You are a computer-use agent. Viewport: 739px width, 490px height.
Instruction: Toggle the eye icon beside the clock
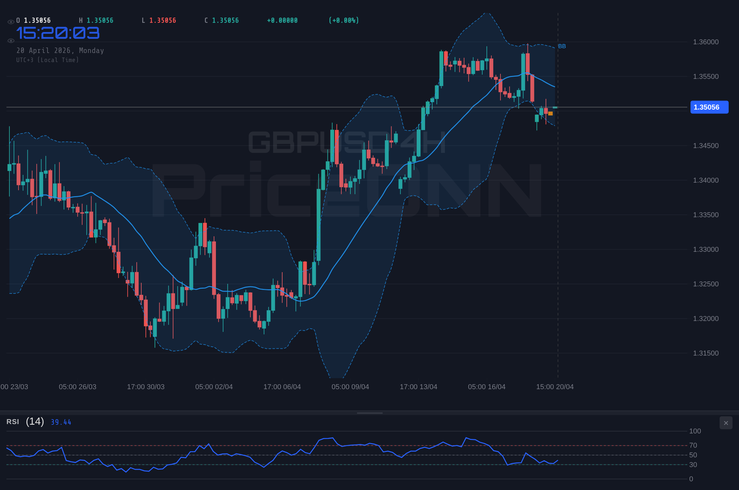(11, 41)
